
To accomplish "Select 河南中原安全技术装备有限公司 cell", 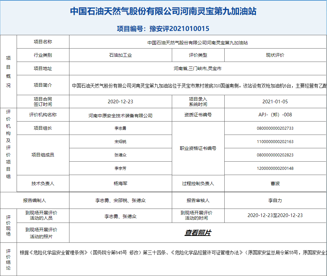I will 121,115.
